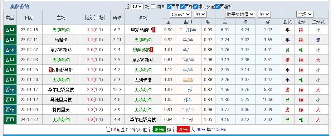Open the 终 dropdown beside Crow*
This screenshot has height=136, width=331.
click(x=200, y=15)
